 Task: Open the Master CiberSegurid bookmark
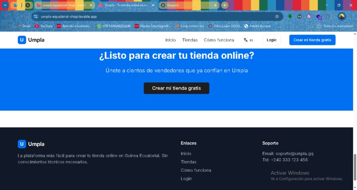152,26
